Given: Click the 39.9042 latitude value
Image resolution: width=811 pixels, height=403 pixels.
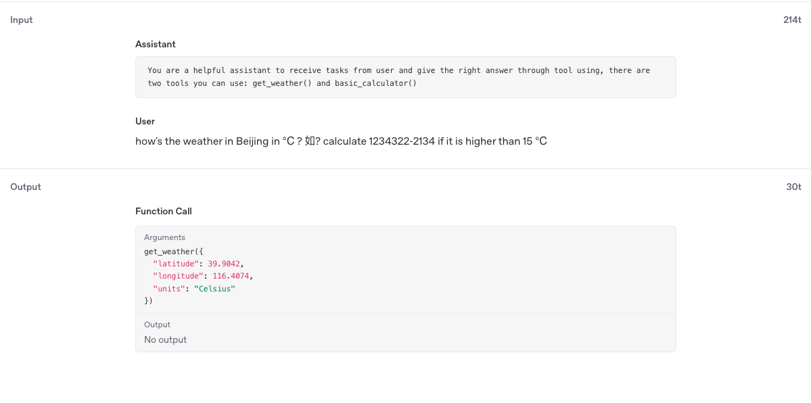Looking at the screenshot, I should (225, 264).
